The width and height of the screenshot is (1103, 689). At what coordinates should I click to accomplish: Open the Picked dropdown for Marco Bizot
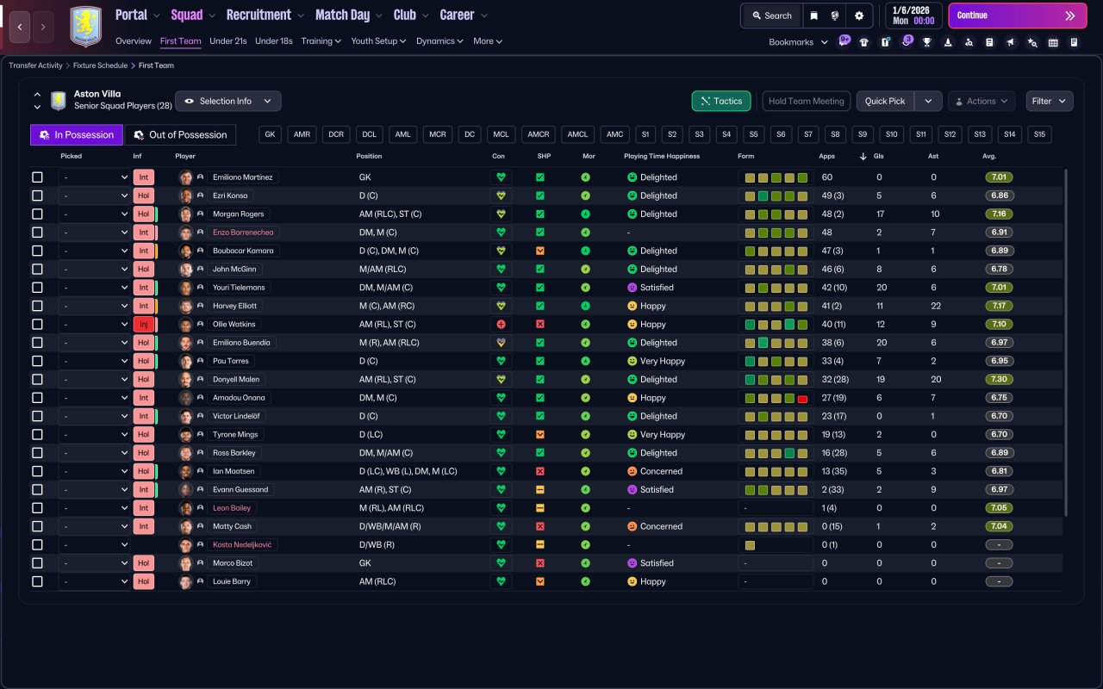coord(94,562)
